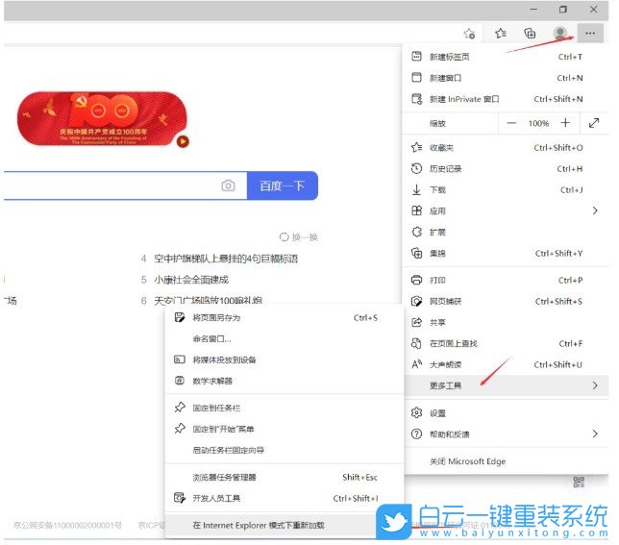The image size is (619, 545).
Task: Choose 大声朗读 menu entry
Action: tap(505, 364)
